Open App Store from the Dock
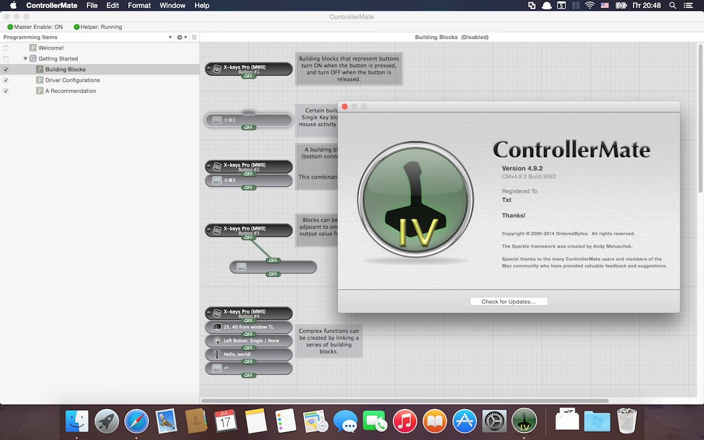 pyautogui.click(x=465, y=421)
